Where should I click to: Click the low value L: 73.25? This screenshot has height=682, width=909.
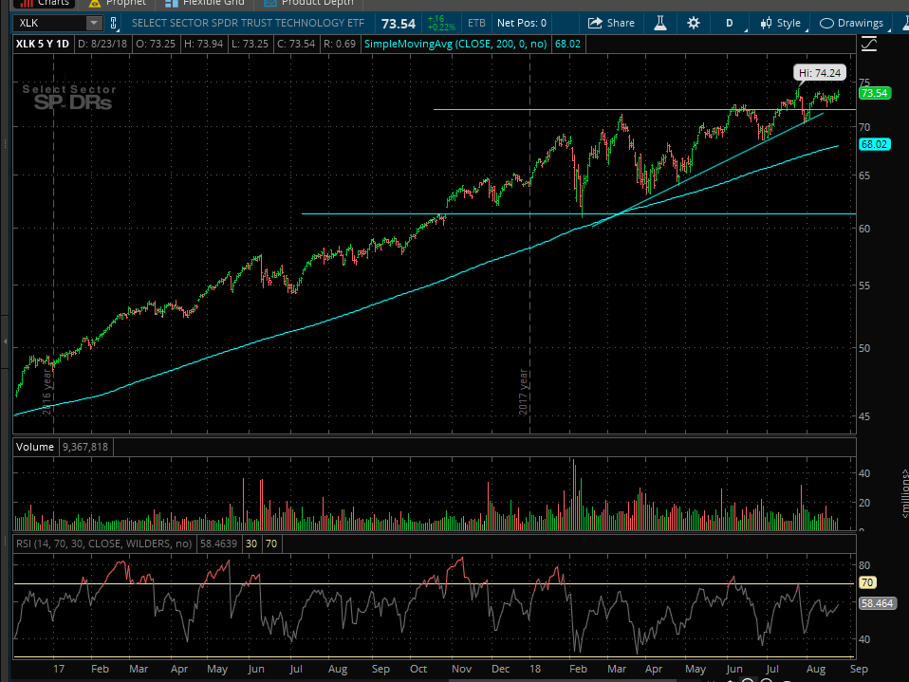point(250,44)
